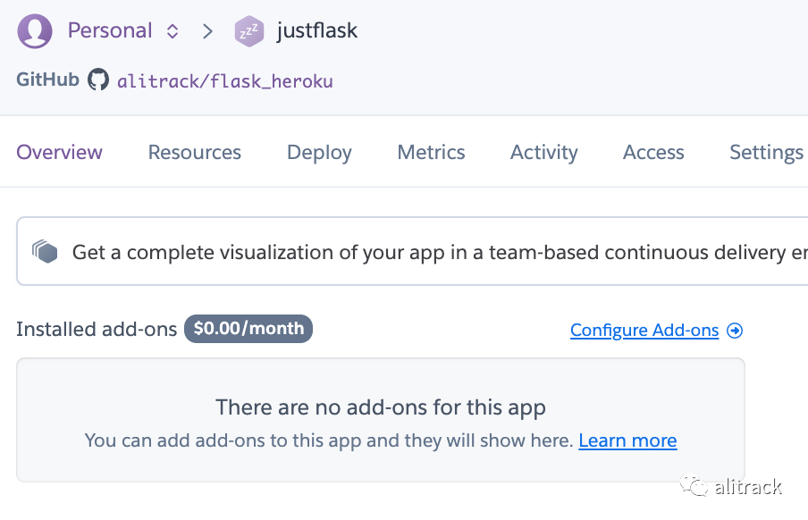The width and height of the screenshot is (808, 520).
Task: Go to the Deploy tab
Action: [319, 153]
